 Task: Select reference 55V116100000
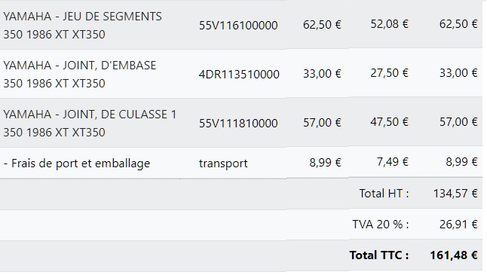coord(238,25)
